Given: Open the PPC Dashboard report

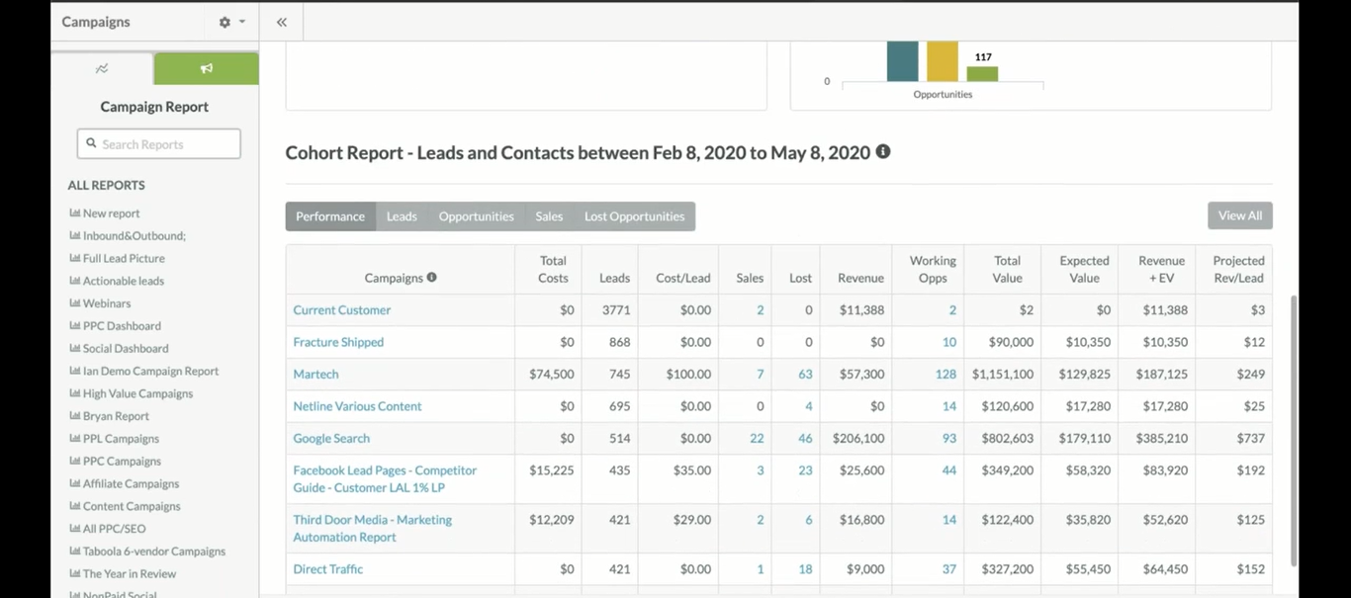Looking at the screenshot, I should pyautogui.click(x=122, y=326).
